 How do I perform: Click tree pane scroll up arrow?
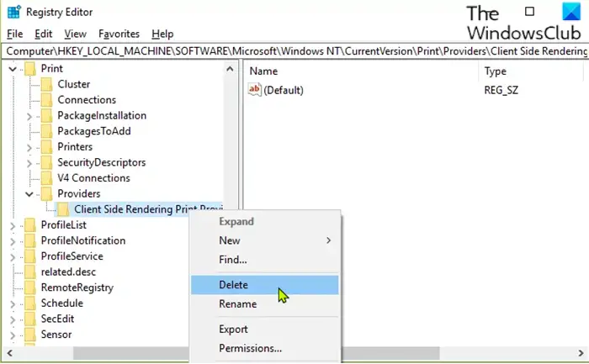[x=230, y=69]
